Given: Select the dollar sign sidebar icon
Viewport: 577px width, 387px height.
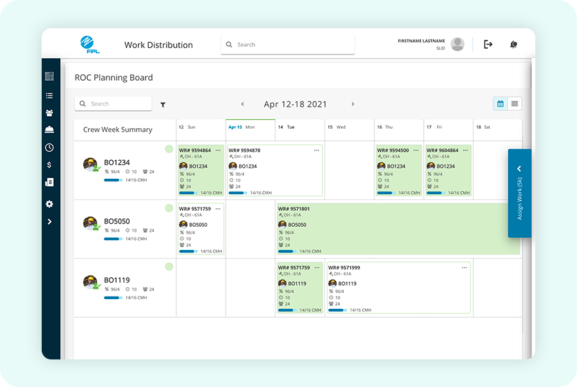Looking at the screenshot, I should point(49,165).
